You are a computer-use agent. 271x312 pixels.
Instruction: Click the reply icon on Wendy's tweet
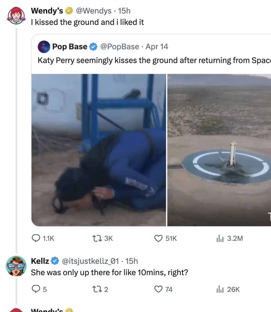point(36,239)
